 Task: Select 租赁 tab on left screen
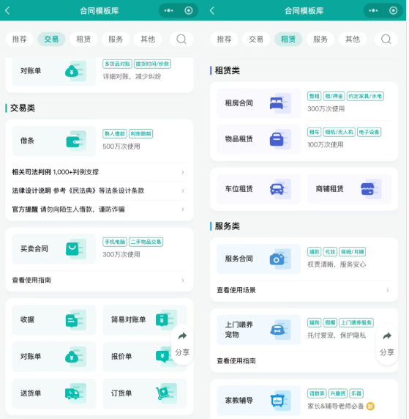coord(83,40)
